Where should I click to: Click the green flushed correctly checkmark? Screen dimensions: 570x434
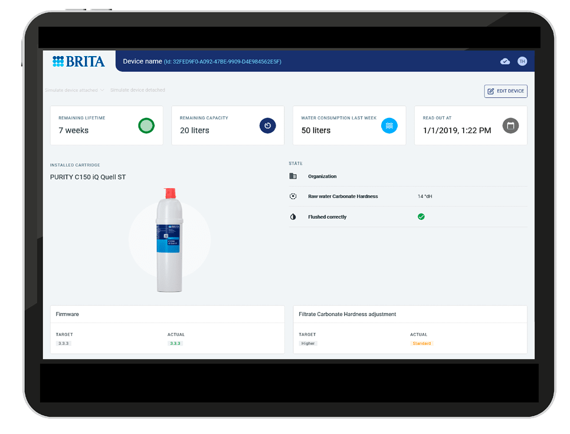tap(421, 217)
